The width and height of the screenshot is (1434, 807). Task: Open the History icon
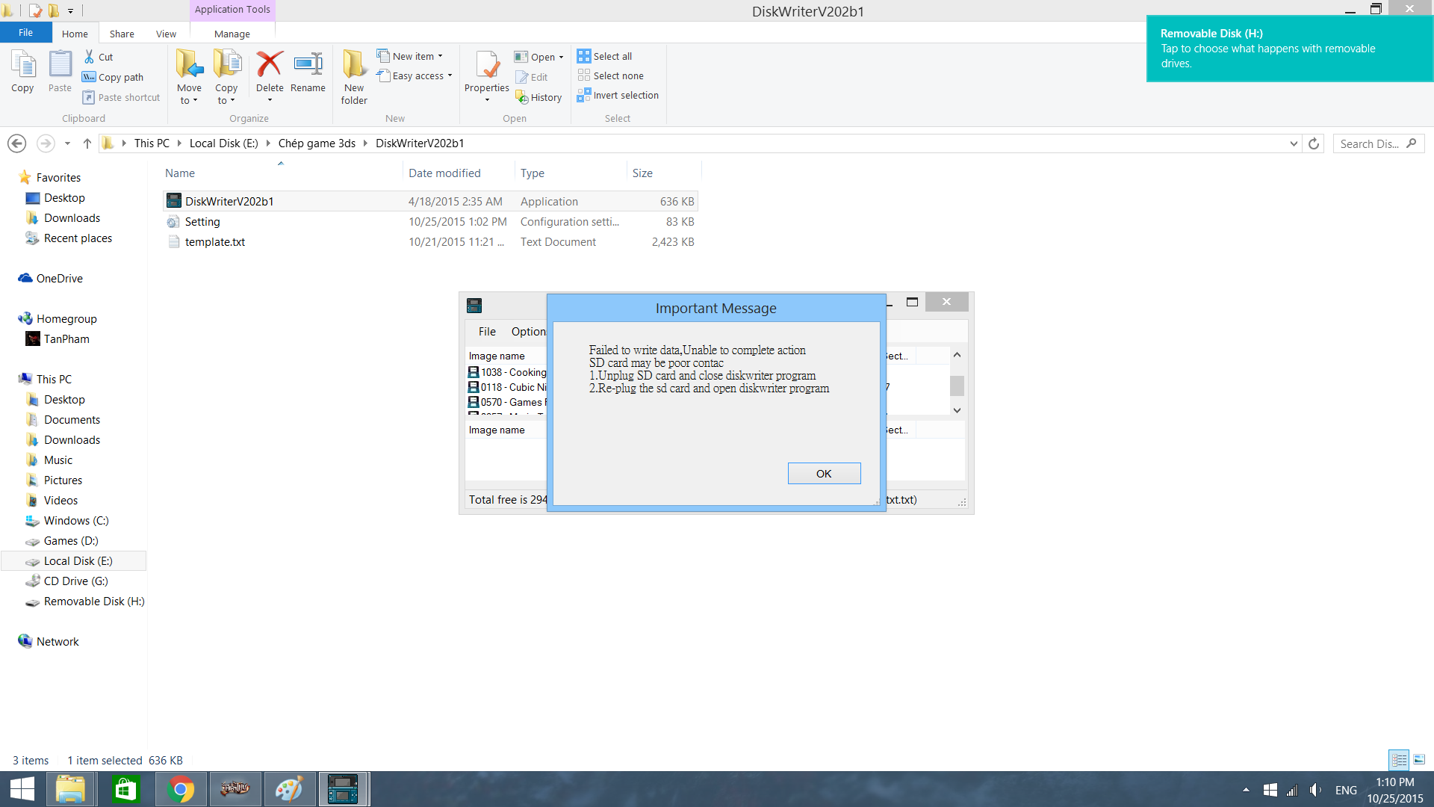pos(522,98)
